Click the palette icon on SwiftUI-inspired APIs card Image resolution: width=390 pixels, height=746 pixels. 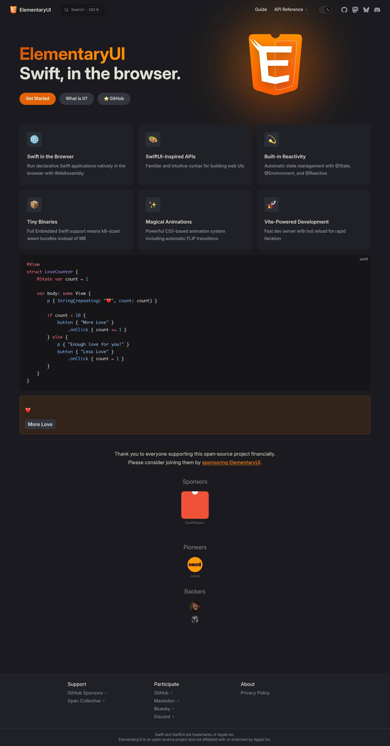[153, 139]
